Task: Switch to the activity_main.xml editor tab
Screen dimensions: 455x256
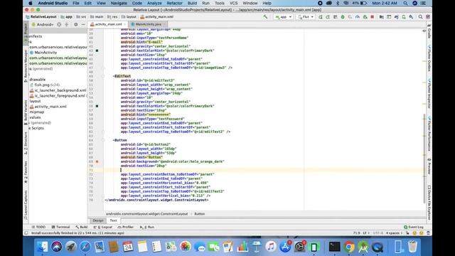Action: [108, 24]
